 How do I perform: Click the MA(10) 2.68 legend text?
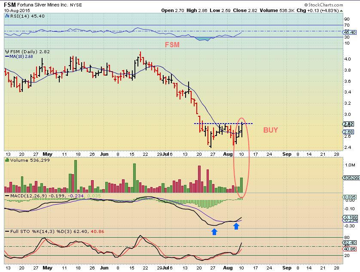click(21, 57)
